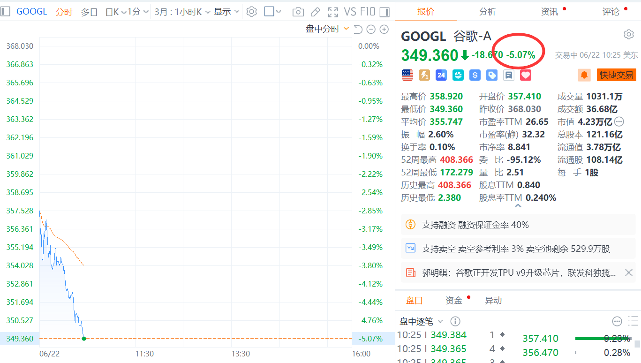This screenshot has width=641, height=363.
Task: Click the teal pie chart icon
Action: (458, 75)
